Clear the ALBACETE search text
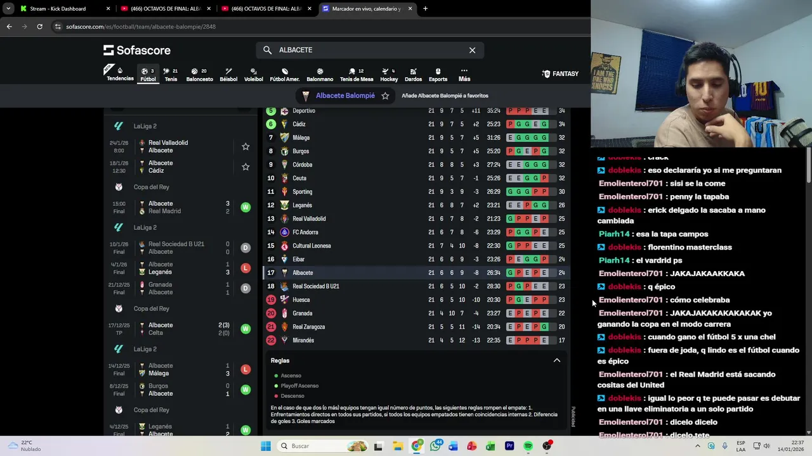This screenshot has width=812, height=456. [x=472, y=50]
